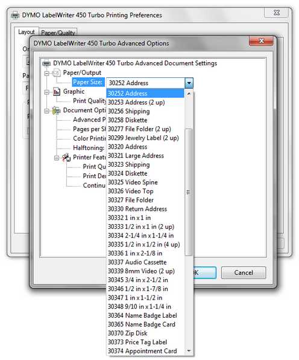Click the printer icon in Printing Preferences title bar
299x360 pixels.
15,15
